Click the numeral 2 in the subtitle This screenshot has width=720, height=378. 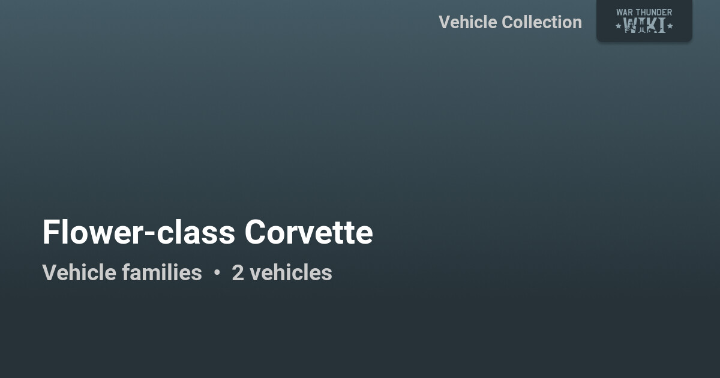(238, 273)
